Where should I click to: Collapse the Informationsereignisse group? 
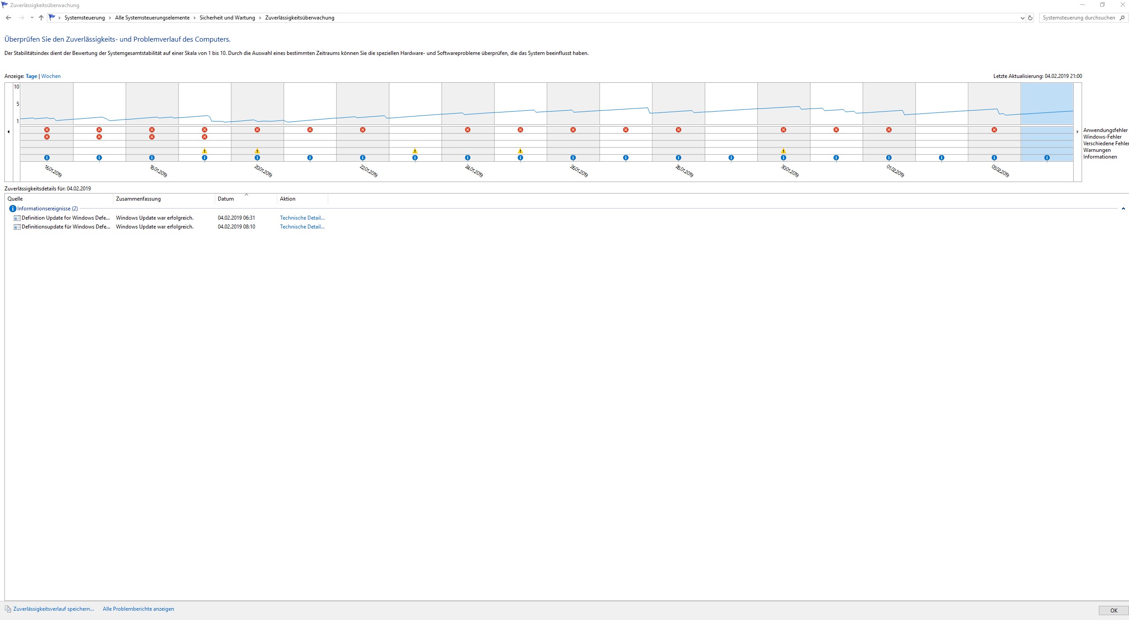pos(1123,209)
